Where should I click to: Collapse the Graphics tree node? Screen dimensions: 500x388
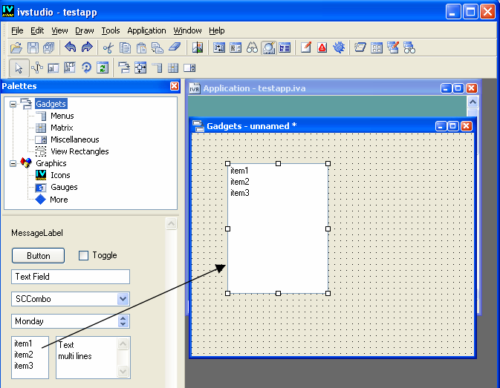pyautogui.click(x=13, y=163)
